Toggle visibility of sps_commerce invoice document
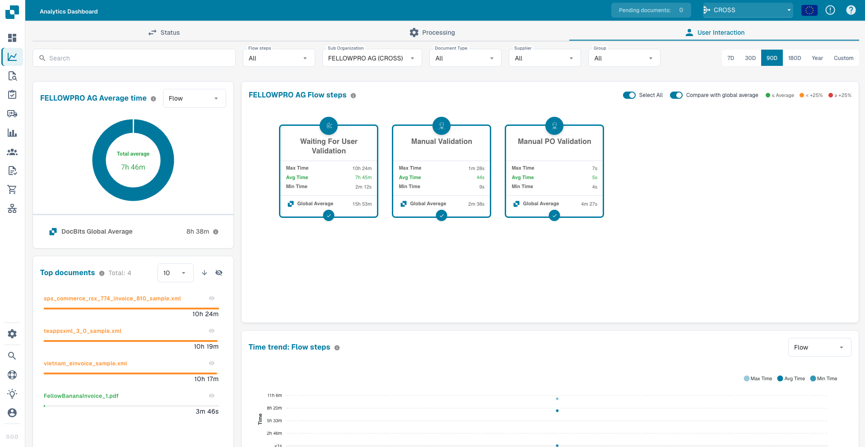 (x=212, y=298)
